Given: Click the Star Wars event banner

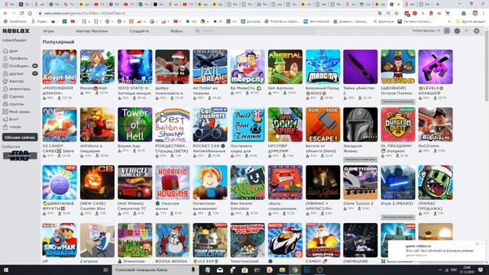Looking at the screenshot, I should tap(20, 156).
